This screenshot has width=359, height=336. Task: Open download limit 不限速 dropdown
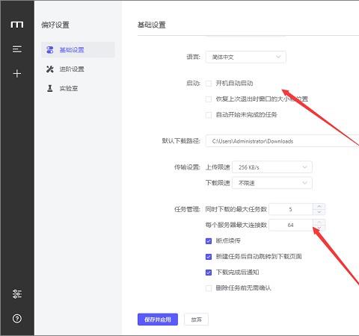click(x=272, y=183)
